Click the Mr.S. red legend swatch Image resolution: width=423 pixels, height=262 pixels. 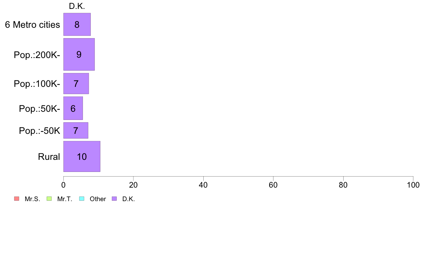(x=17, y=199)
